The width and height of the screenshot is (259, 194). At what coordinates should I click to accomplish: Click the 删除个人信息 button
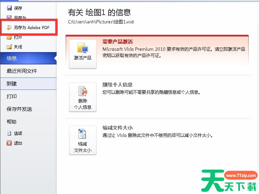(82, 97)
